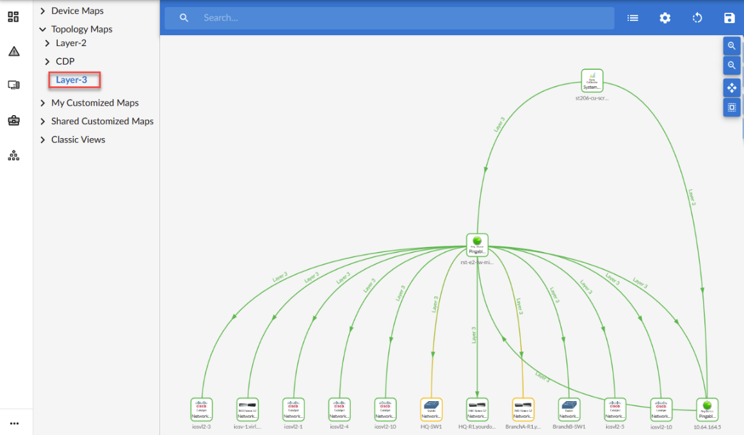Open the Classic Views menu item
Viewport: 744px width, 435px height.
78,139
